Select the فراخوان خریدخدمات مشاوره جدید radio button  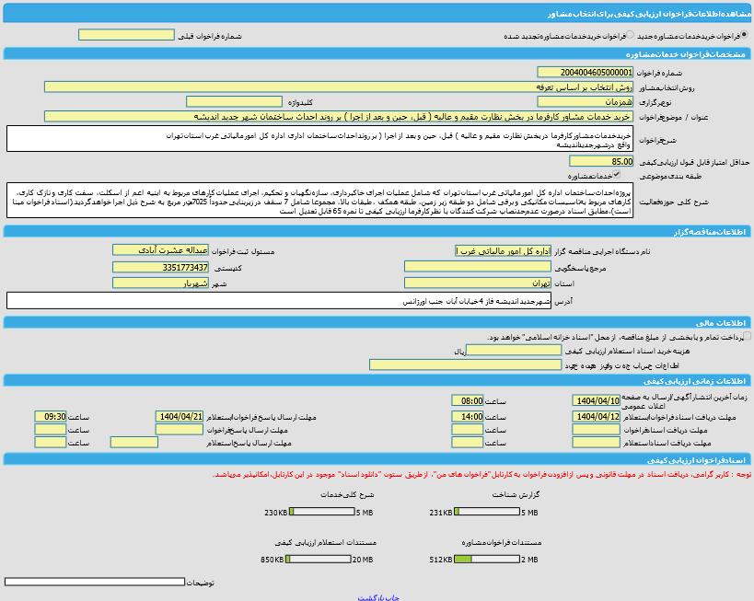pyautogui.click(x=745, y=35)
